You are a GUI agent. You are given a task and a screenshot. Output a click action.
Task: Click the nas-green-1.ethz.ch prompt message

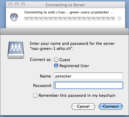coord(72,46)
